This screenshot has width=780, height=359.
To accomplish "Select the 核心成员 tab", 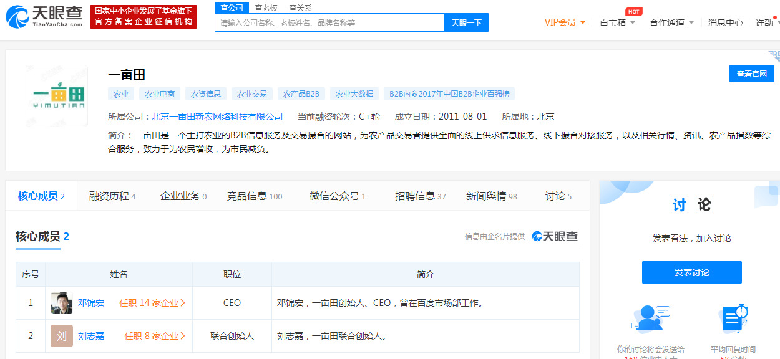I will click(41, 196).
